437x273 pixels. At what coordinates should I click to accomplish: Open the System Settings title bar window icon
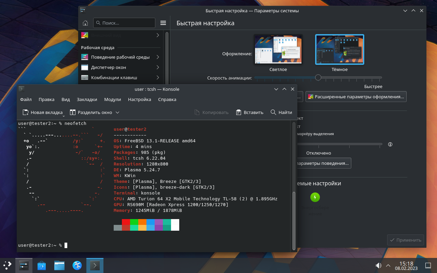(83, 10)
